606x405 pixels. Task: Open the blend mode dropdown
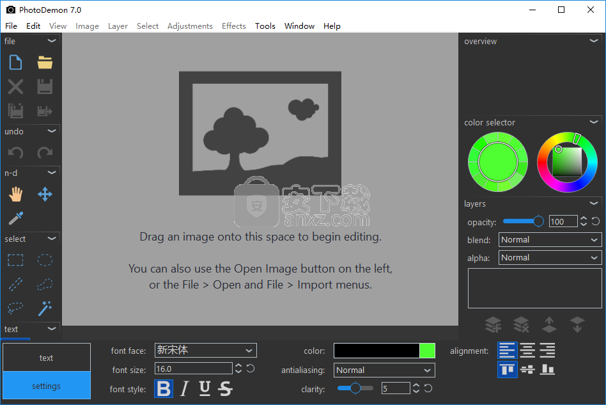point(549,240)
